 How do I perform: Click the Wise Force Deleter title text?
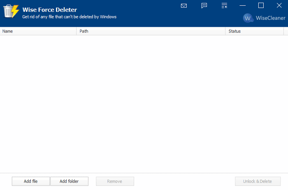[x=49, y=9]
